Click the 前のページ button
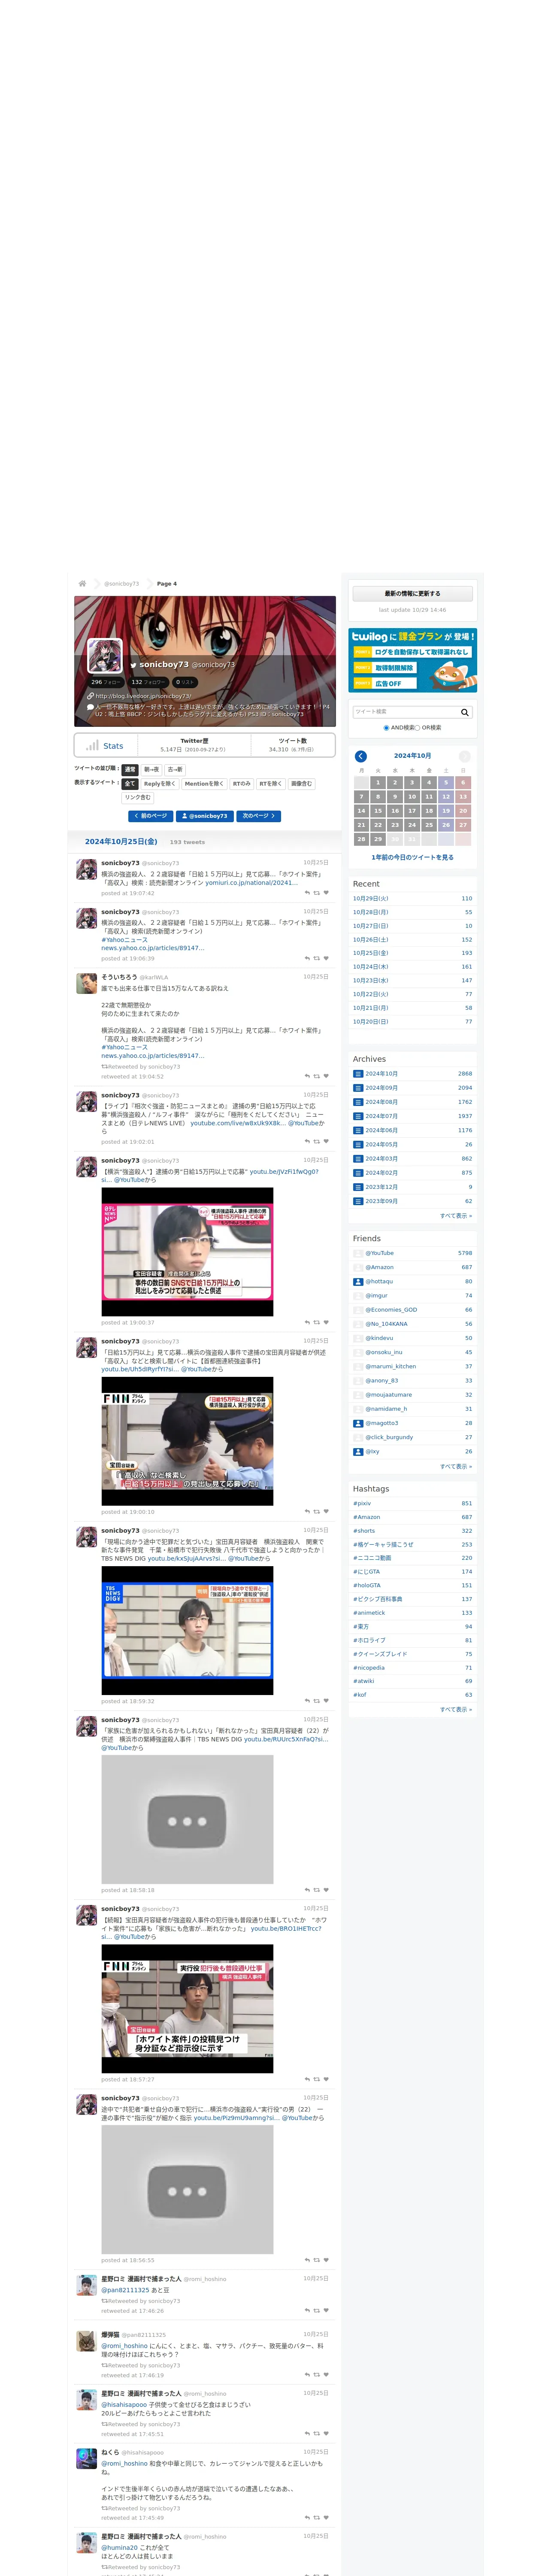 pyautogui.click(x=151, y=816)
